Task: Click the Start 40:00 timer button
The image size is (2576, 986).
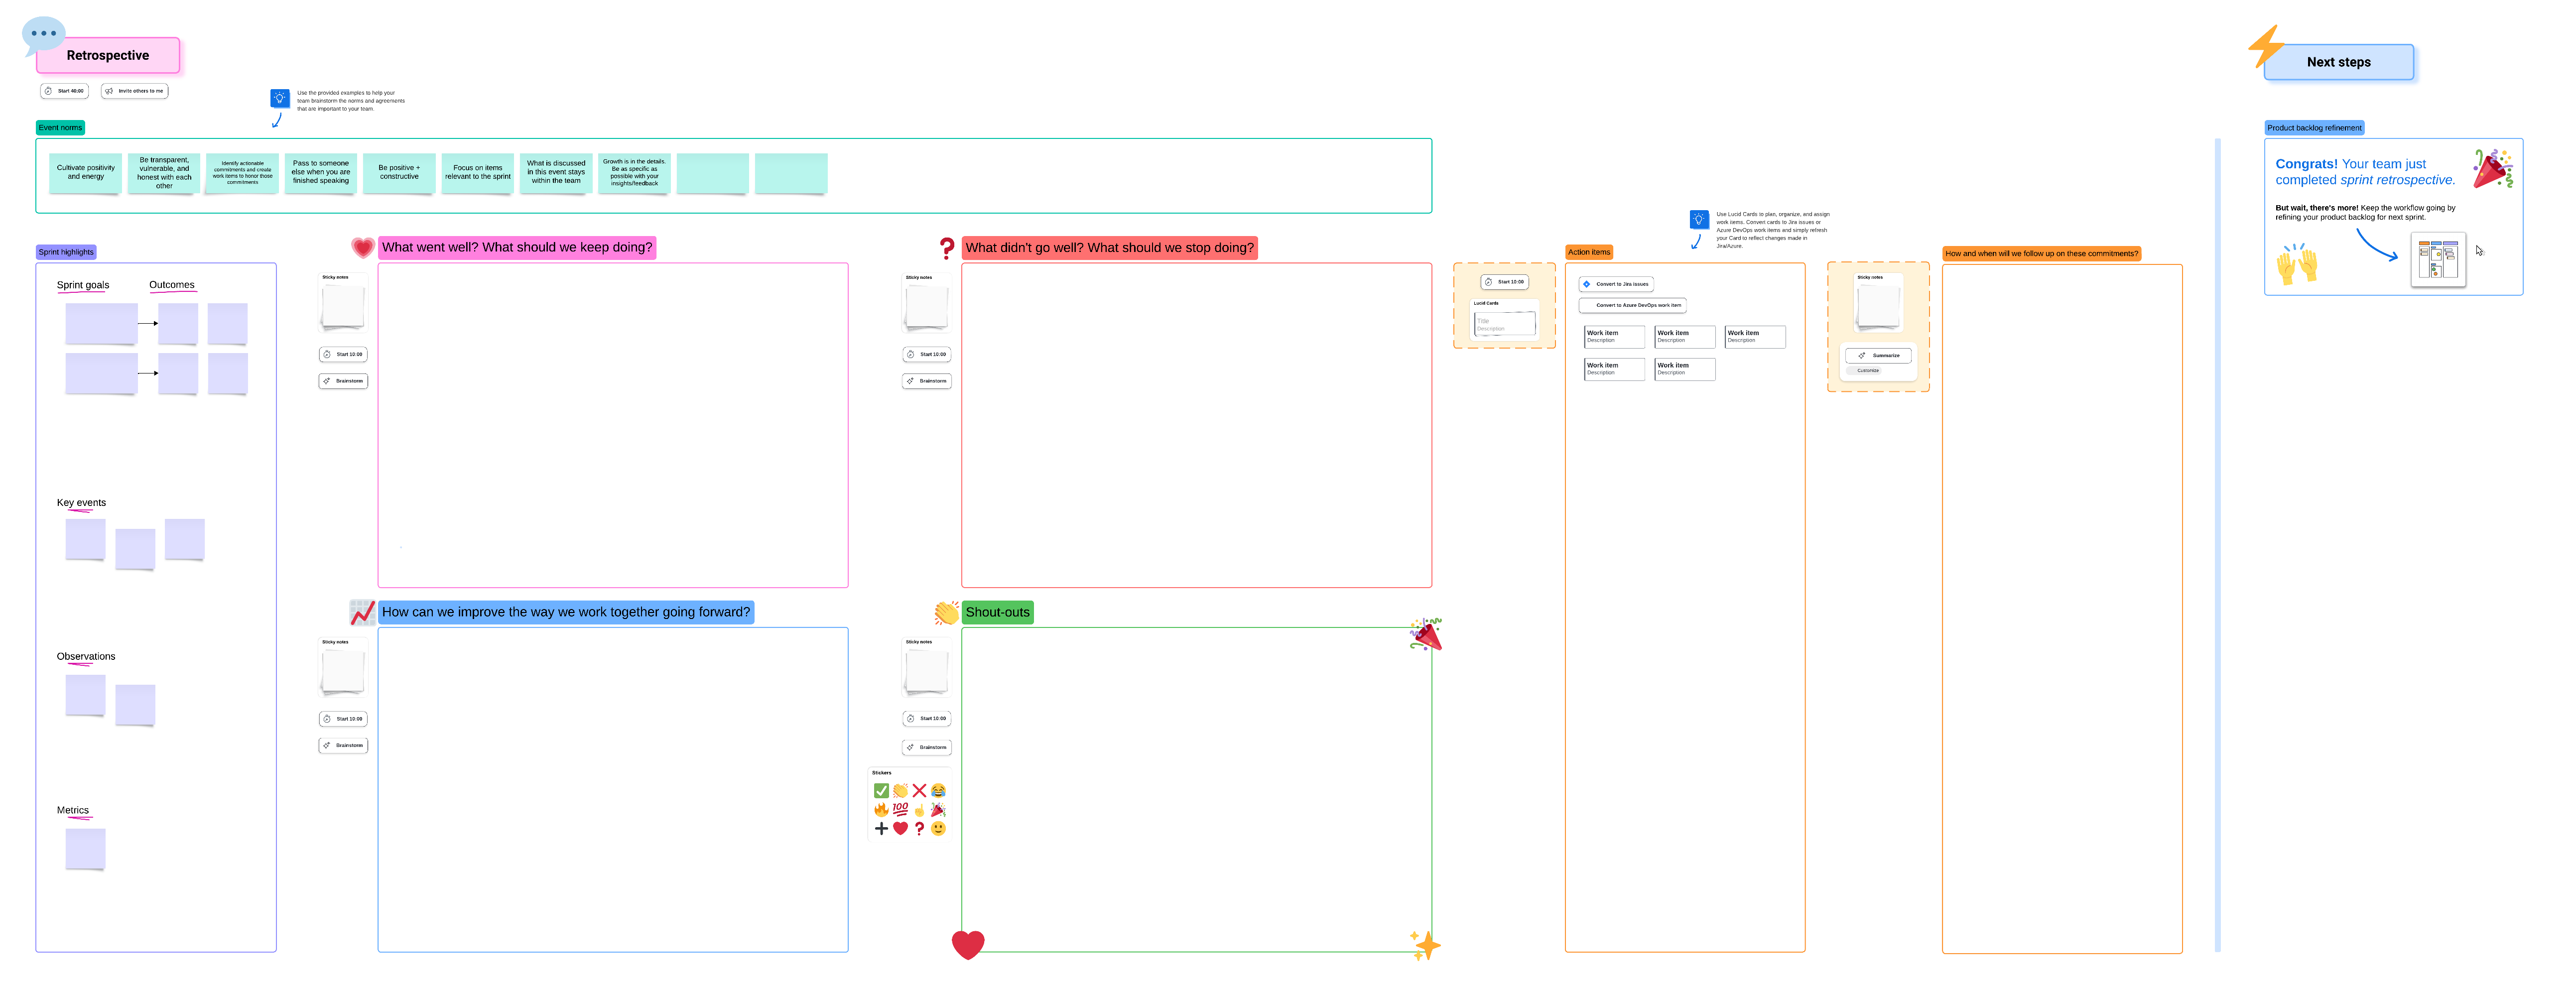Action: pos(65,91)
